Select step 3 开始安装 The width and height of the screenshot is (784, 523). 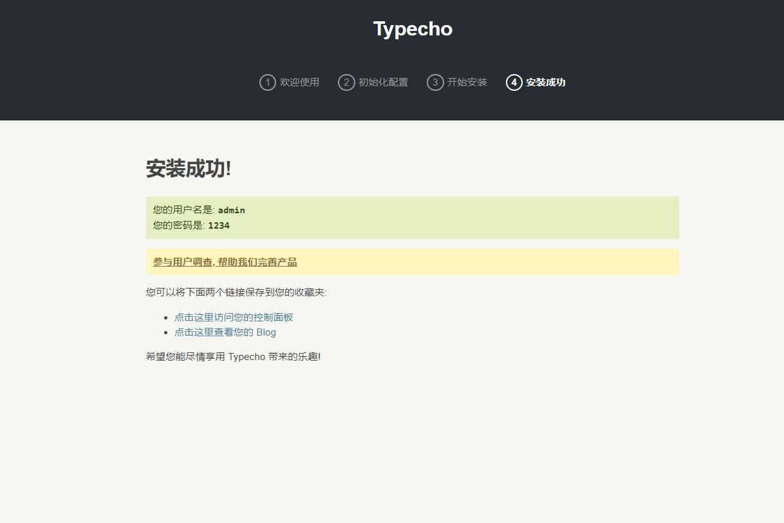tap(457, 82)
